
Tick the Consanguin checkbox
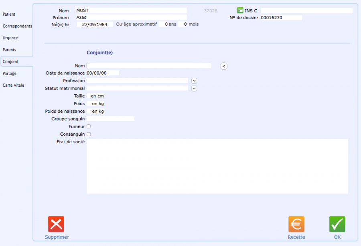click(89, 134)
